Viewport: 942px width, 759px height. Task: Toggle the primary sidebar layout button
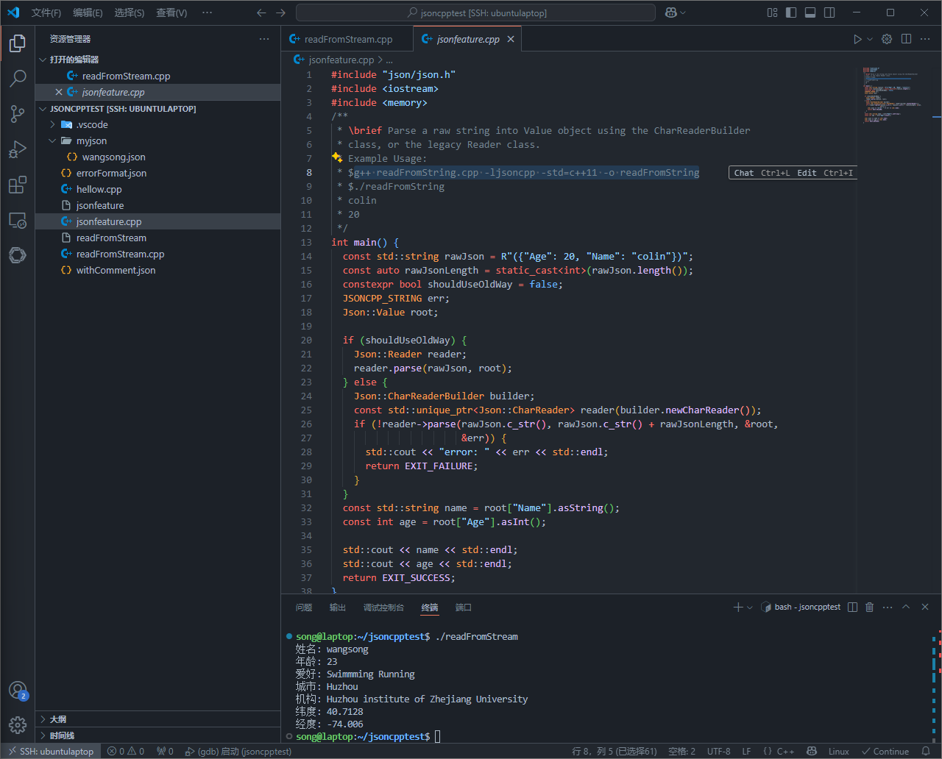coord(791,13)
